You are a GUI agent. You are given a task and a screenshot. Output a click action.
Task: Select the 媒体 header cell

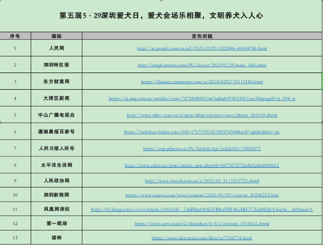(x=57, y=36)
